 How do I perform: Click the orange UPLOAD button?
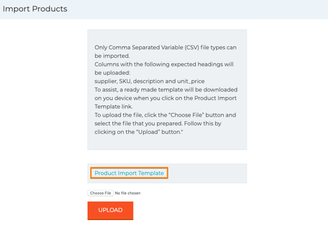(111, 210)
